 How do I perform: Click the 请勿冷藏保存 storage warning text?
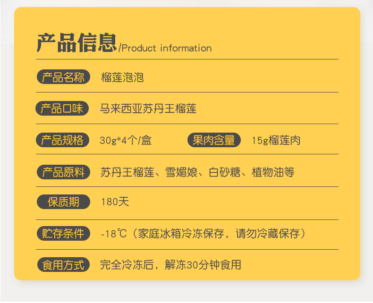[268, 234]
